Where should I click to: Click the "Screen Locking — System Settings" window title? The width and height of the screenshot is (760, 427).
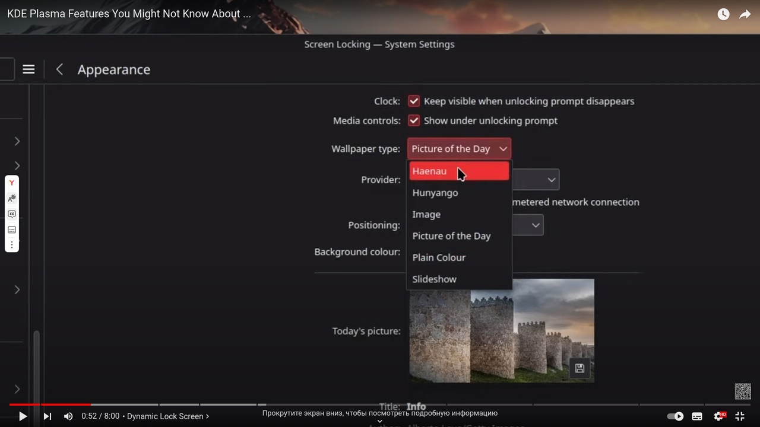(379, 44)
